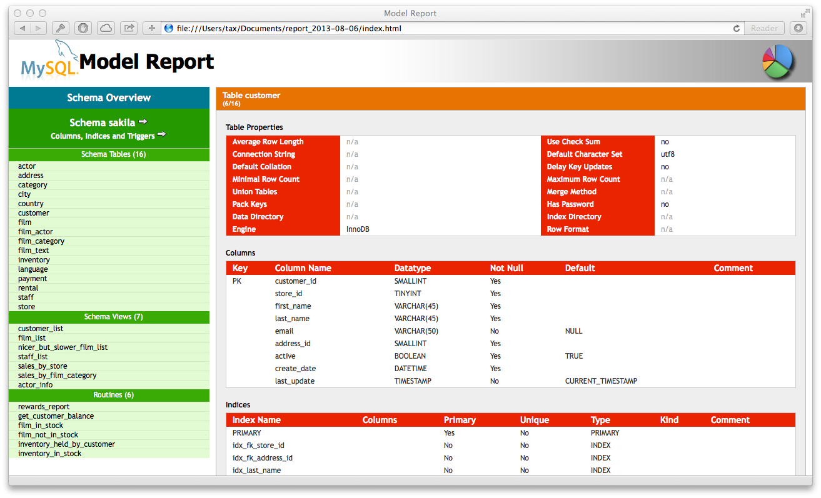
Task: Click the arrow beside Schema sakila
Action: pyautogui.click(x=143, y=122)
